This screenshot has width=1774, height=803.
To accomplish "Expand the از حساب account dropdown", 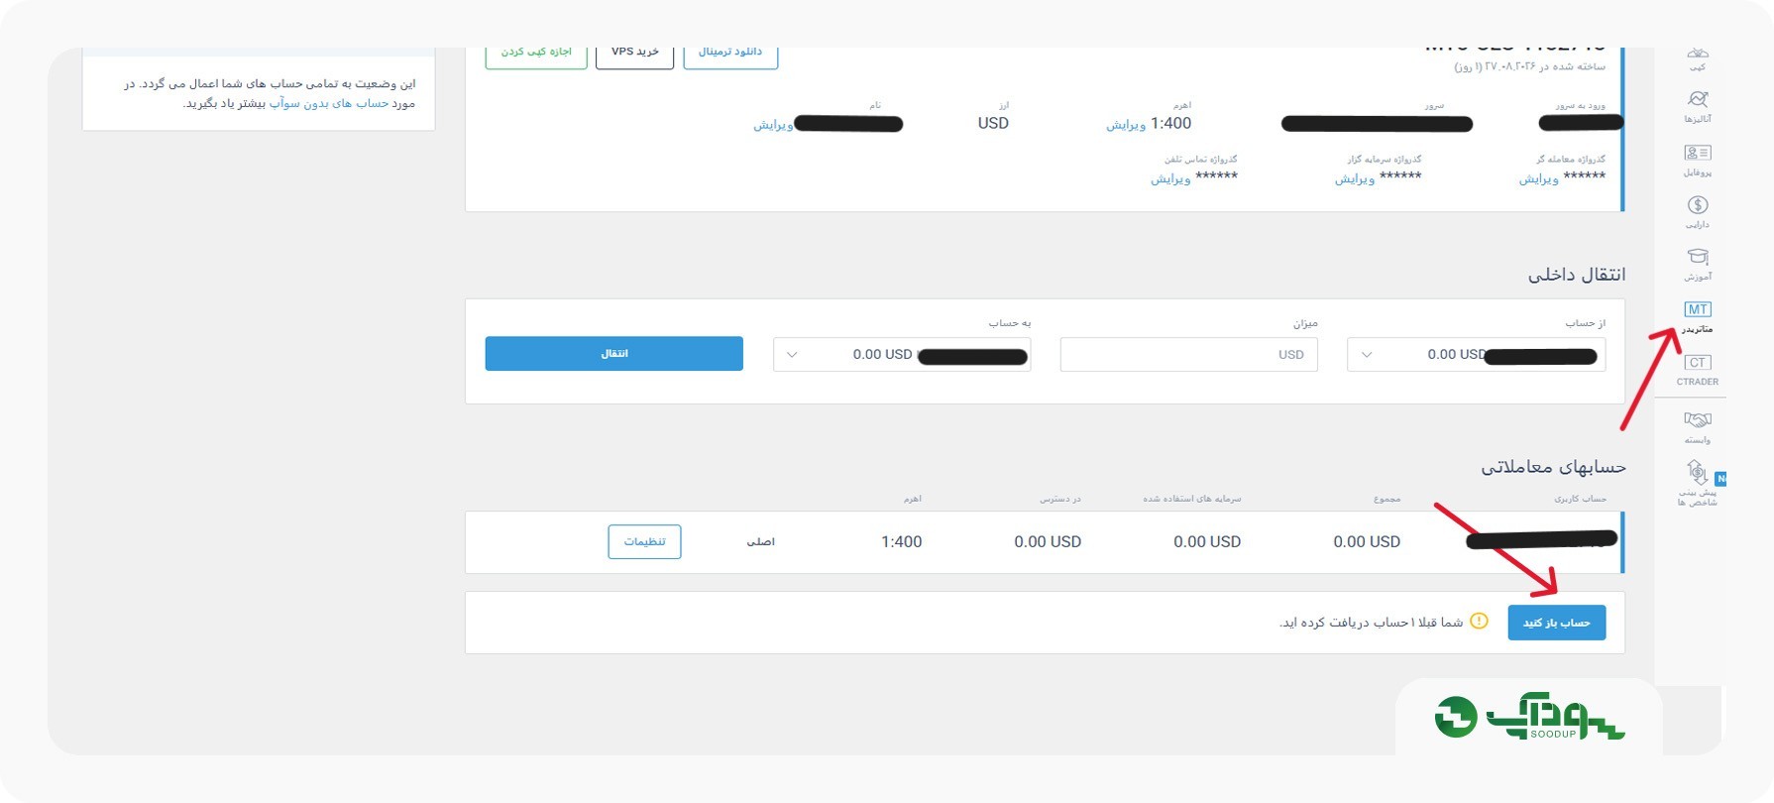I will pyautogui.click(x=1476, y=355).
